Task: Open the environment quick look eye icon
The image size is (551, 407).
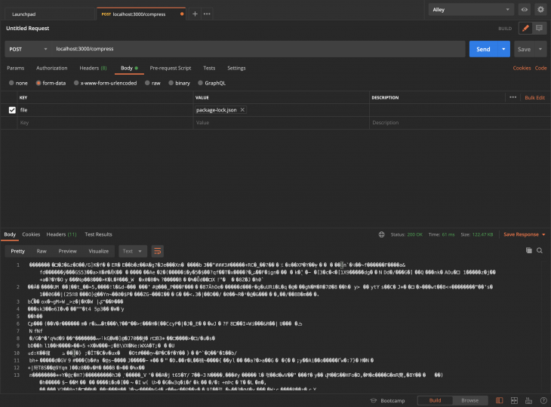Action: pyautogui.click(x=525, y=10)
